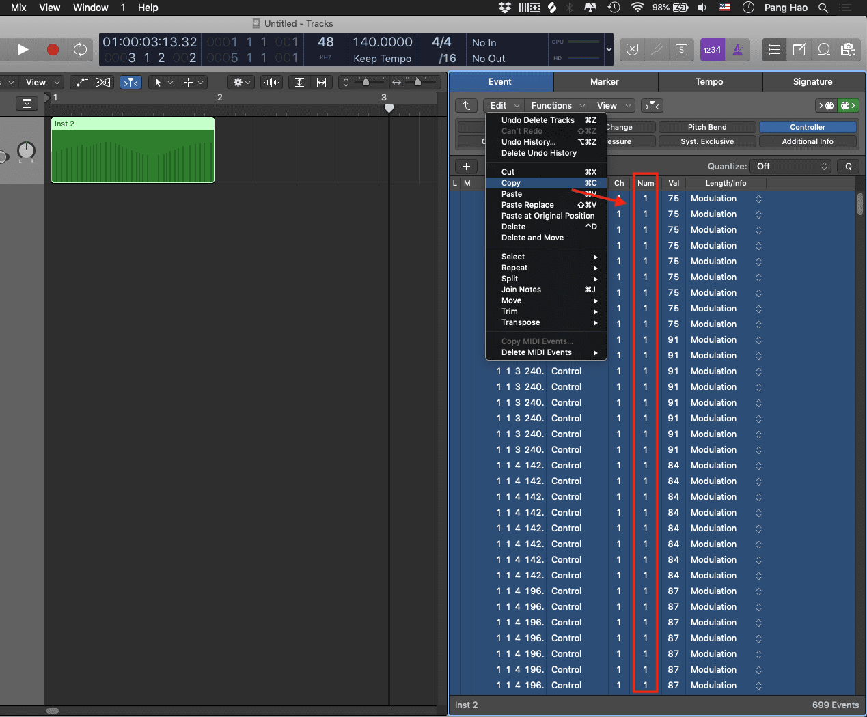The width and height of the screenshot is (867, 717).
Task: Open the Transpose submenu
Action: [546, 322]
